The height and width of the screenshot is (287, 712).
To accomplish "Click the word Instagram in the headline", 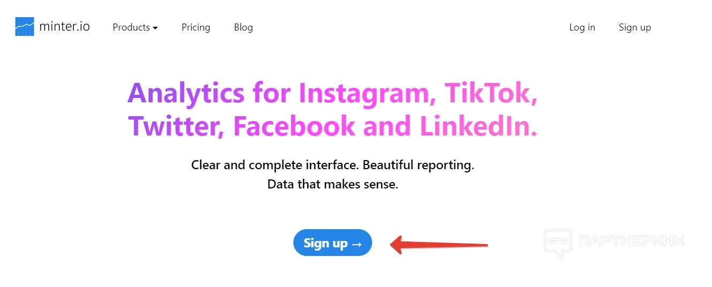I will [363, 93].
